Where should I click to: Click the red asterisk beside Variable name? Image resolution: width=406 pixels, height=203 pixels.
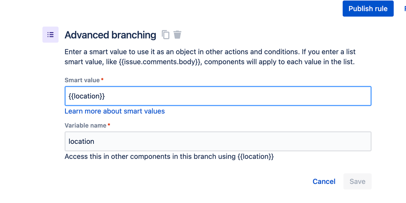click(109, 126)
